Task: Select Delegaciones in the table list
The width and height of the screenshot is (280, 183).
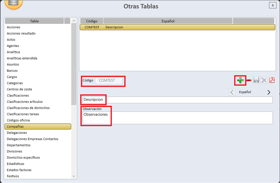Action: pyautogui.click(x=17, y=133)
